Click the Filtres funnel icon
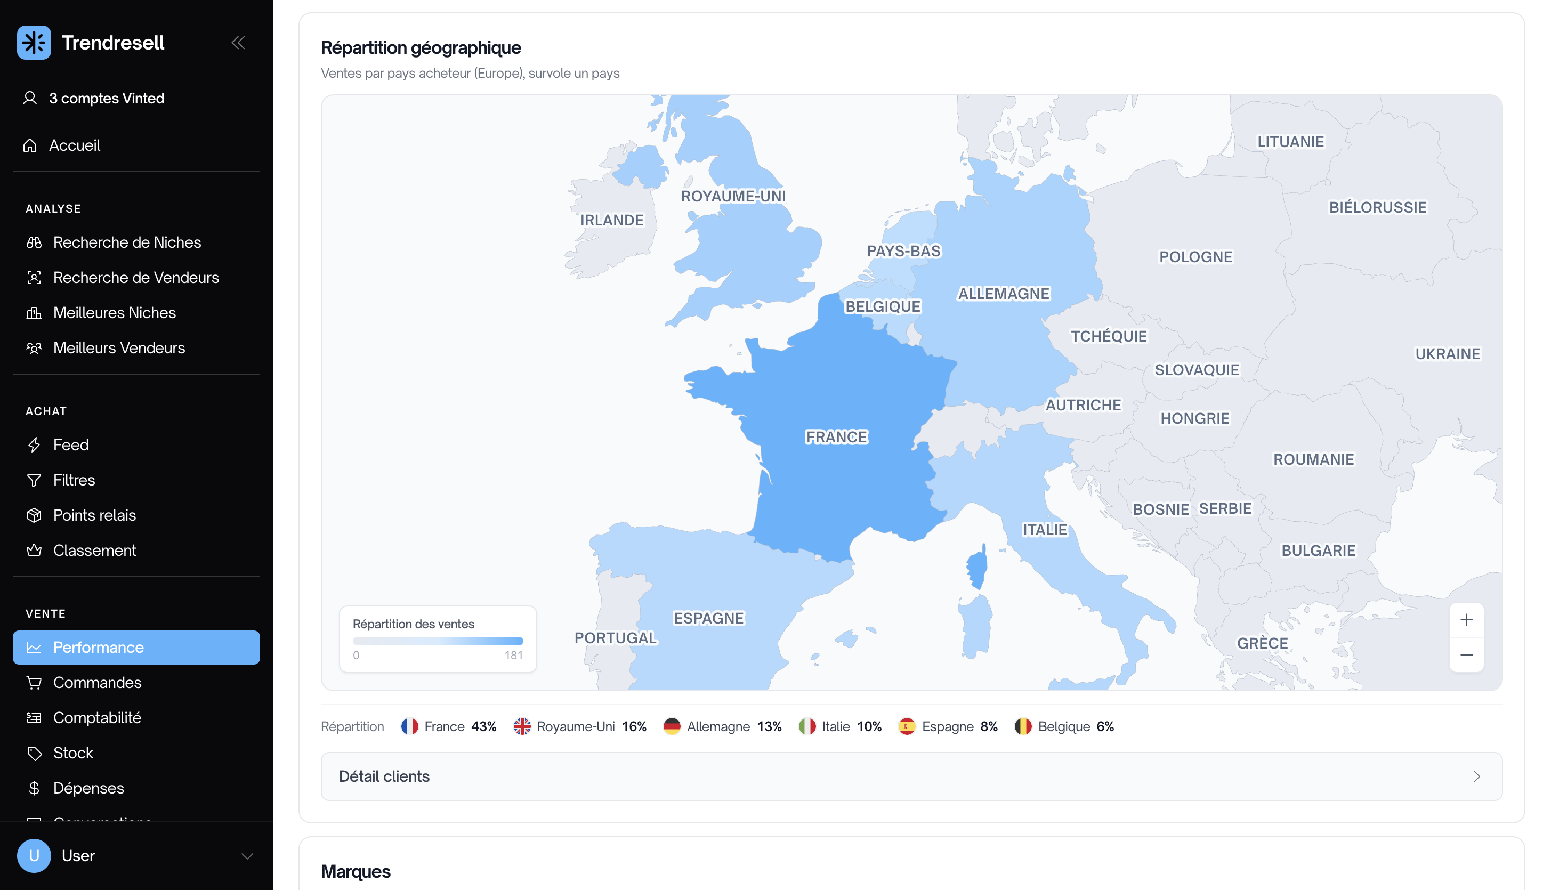This screenshot has height=890, width=1551. point(34,481)
